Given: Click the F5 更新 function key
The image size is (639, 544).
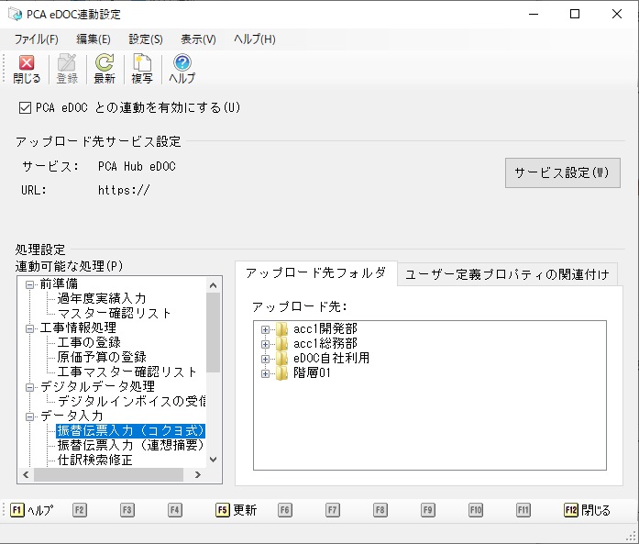Looking at the screenshot, I should pos(237,510).
